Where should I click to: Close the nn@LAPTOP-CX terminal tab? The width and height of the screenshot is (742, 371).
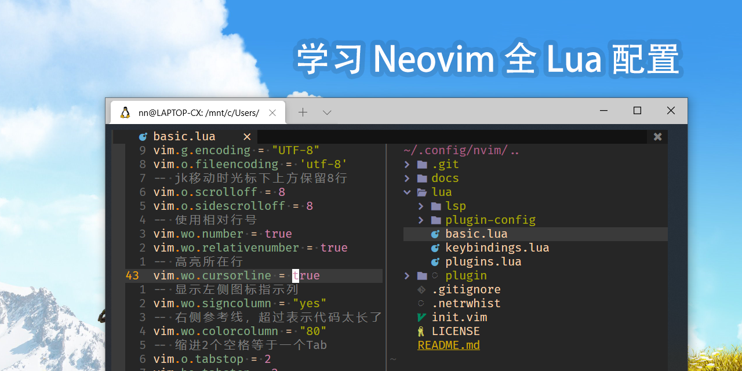tap(272, 112)
